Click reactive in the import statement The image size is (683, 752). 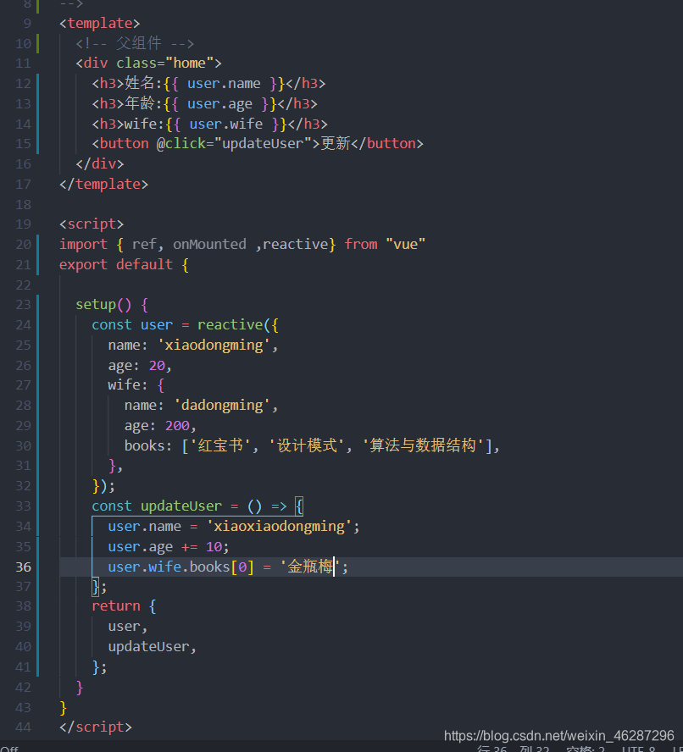coord(295,245)
